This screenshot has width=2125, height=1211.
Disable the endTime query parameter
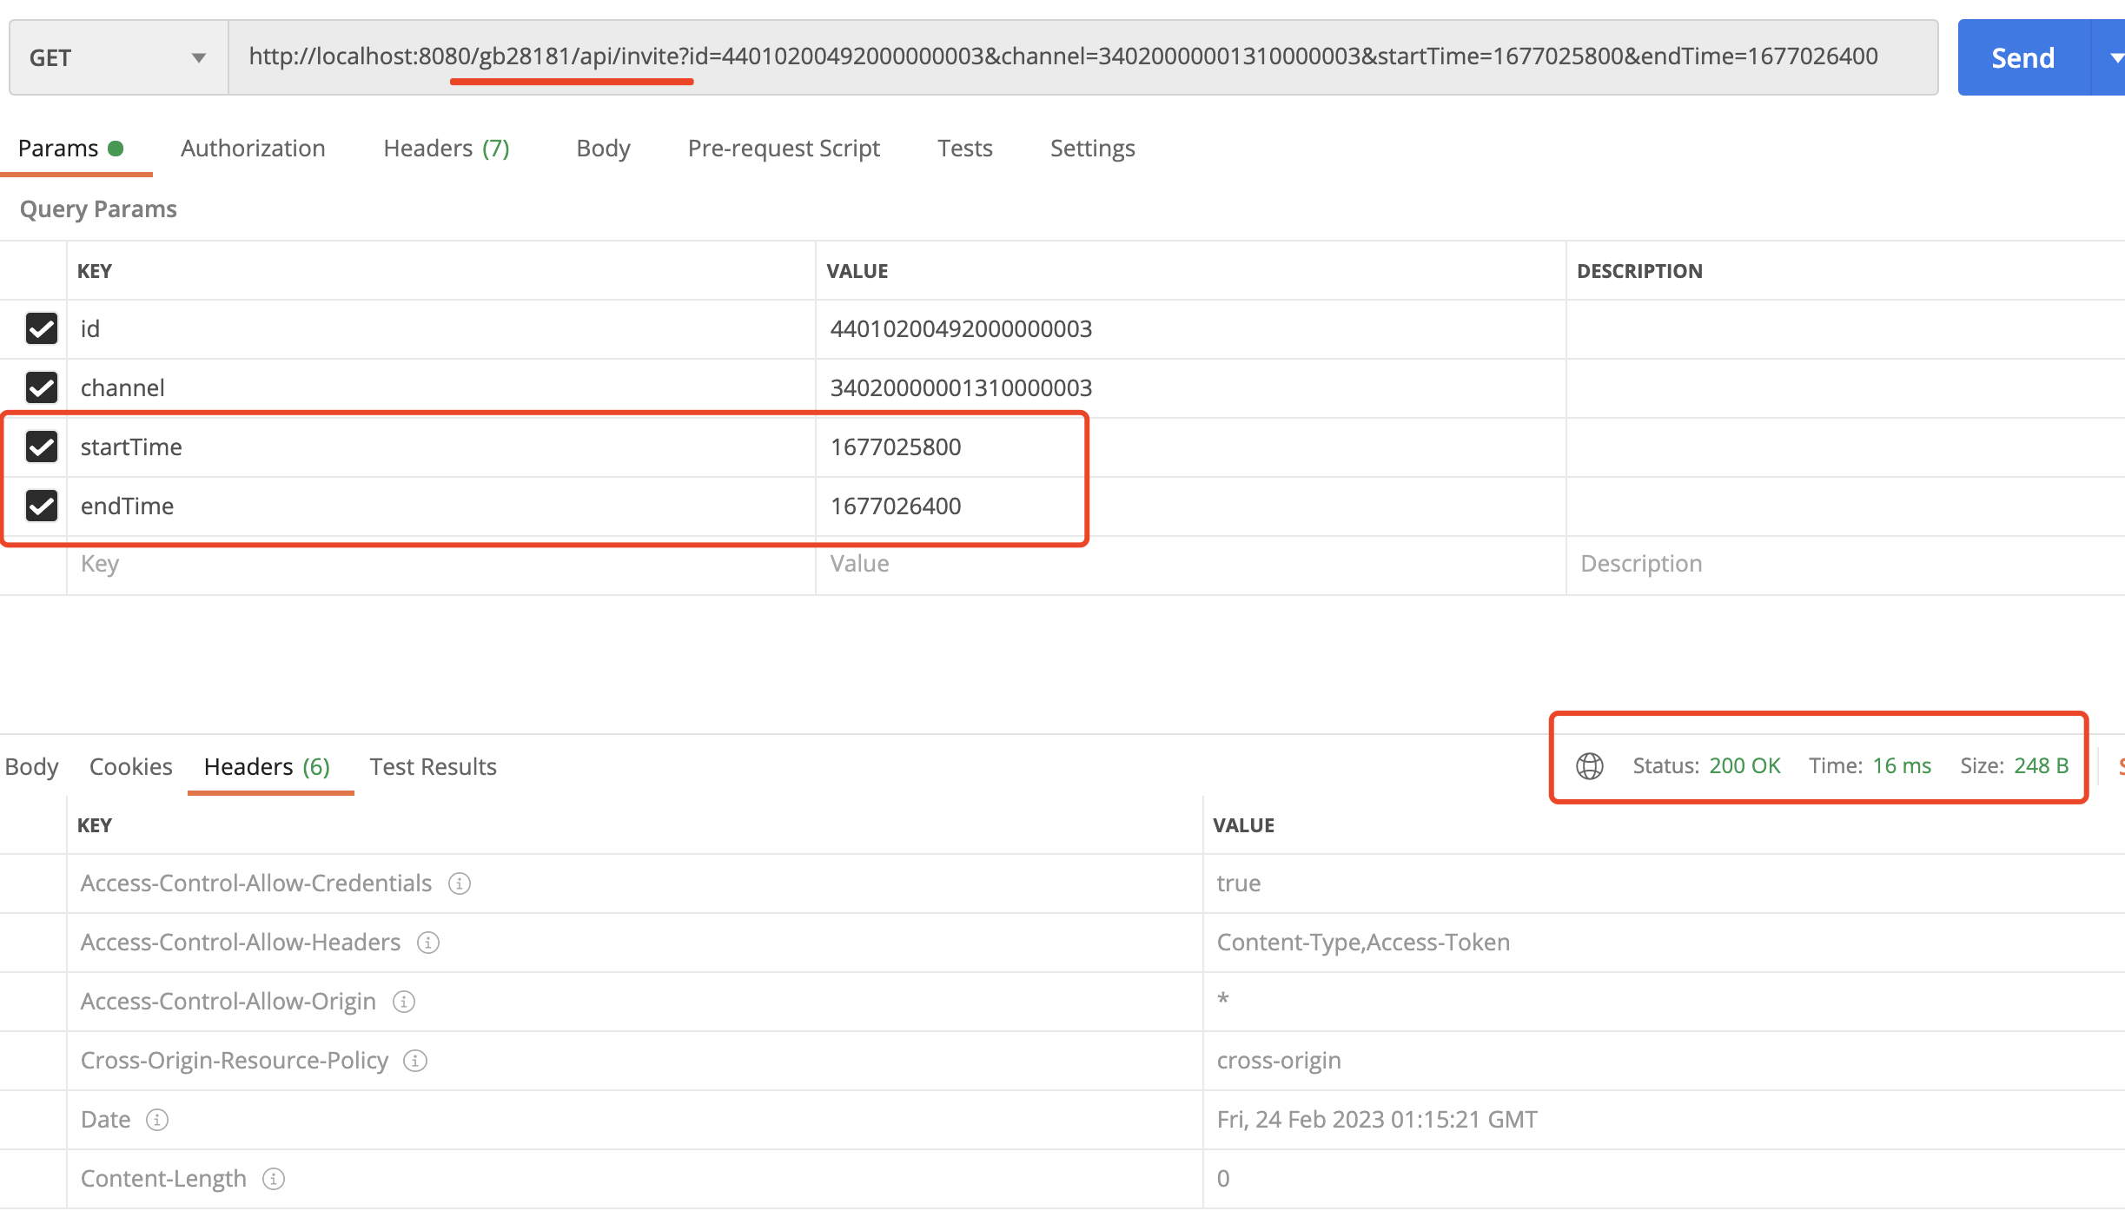click(41, 506)
